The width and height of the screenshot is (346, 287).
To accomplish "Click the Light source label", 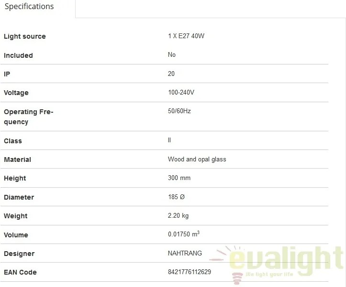I will click(x=25, y=36).
